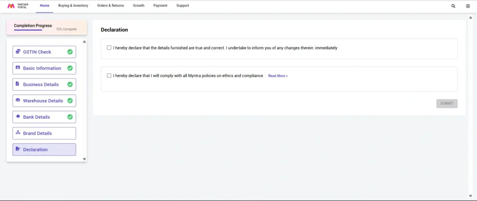This screenshot has width=477, height=201.
Task: Tick the details true and correct declaration checkbox
Action: click(x=109, y=48)
